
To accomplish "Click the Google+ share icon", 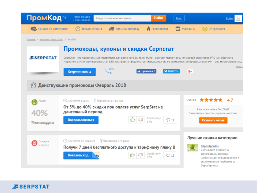I will click(190, 71).
